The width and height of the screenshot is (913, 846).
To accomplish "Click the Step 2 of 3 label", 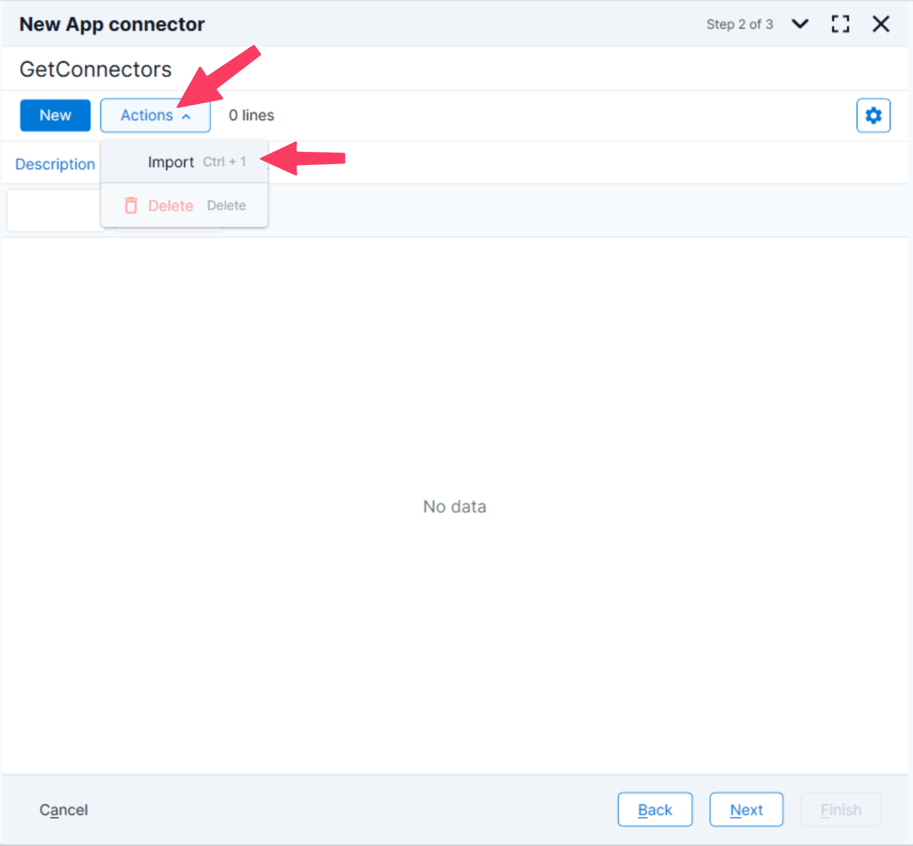I will point(739,24).
